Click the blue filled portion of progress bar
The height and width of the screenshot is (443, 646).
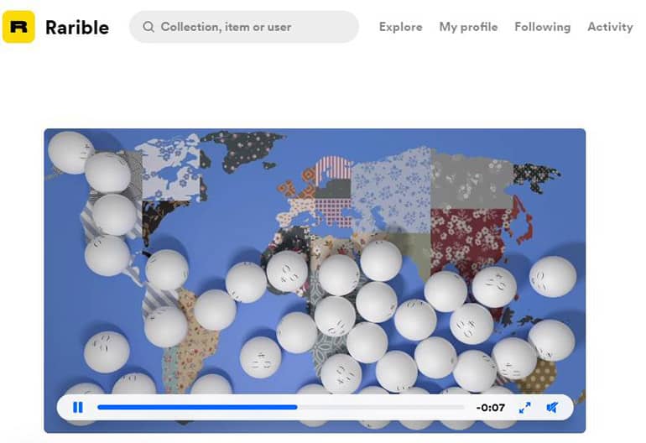coord(197,407)
